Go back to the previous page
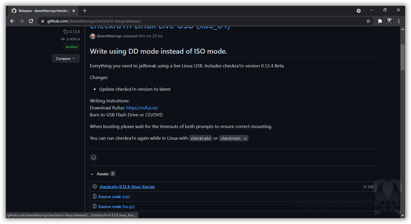 click(x=12, y=21)
